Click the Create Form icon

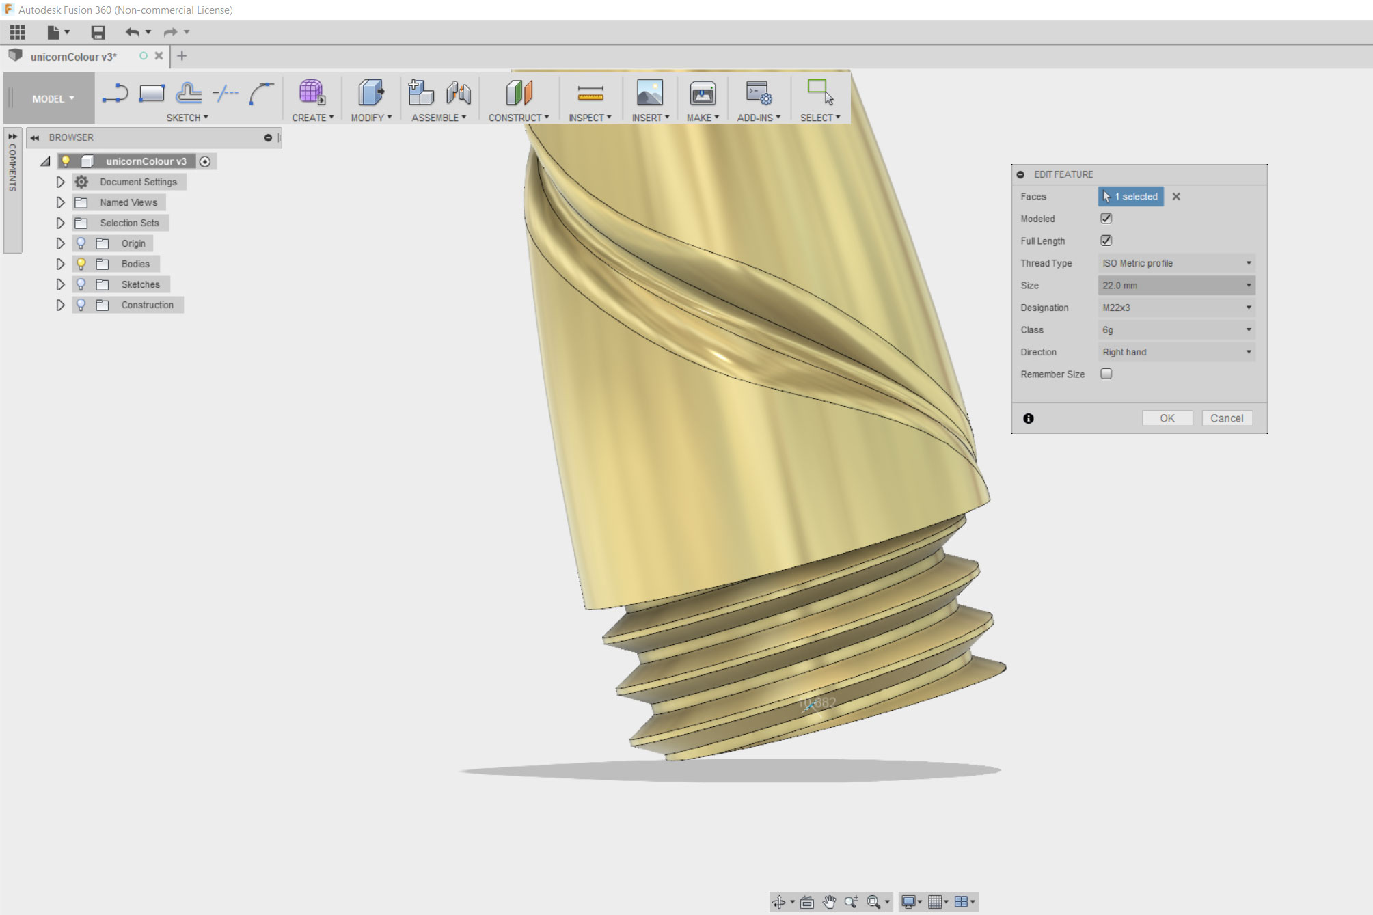pos(312,92)
